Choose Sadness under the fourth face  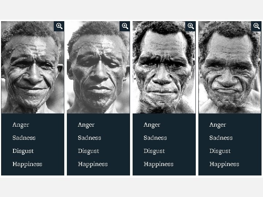[221, 138]
